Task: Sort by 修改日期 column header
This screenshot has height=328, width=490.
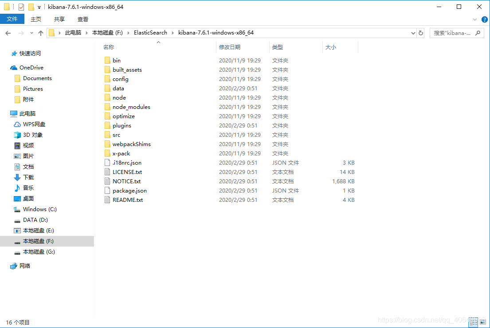Action: coord(230,47)
